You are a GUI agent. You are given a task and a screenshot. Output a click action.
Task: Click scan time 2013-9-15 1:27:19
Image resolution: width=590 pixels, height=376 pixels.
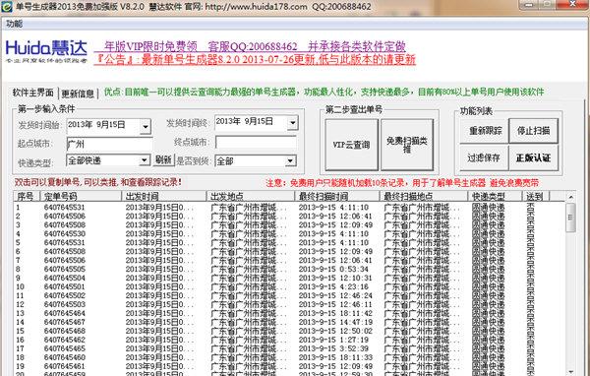click(x=333, y=340)
